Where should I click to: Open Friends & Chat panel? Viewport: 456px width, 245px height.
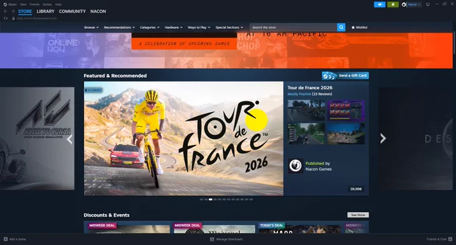click(x=439, y=239)
